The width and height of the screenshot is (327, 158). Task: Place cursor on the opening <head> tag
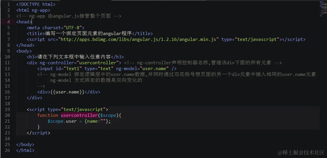click(24, 22)
